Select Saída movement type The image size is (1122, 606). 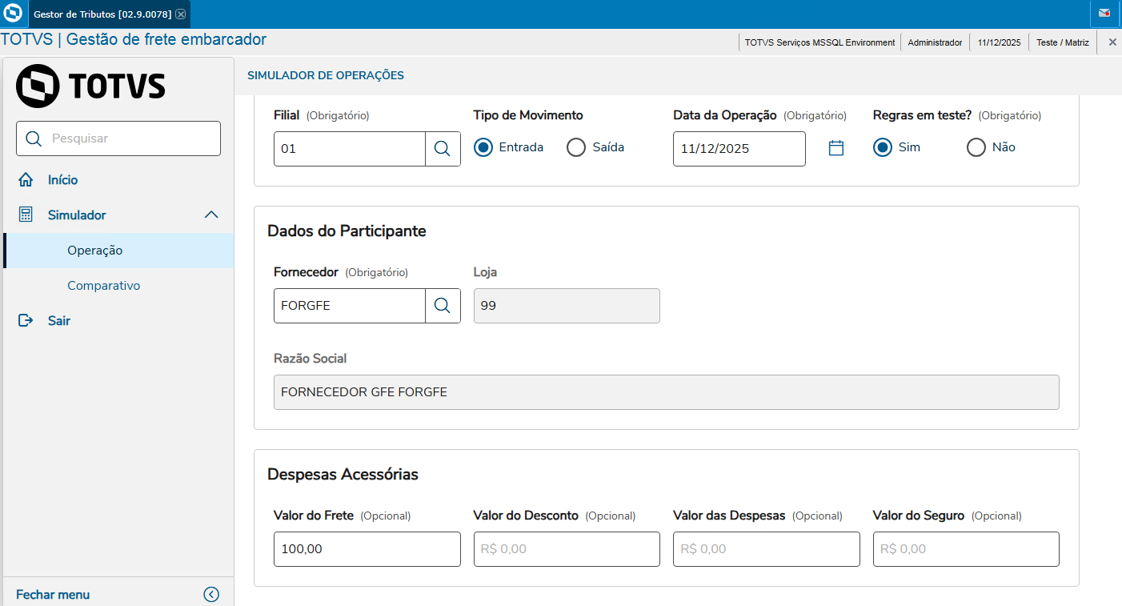576,147
